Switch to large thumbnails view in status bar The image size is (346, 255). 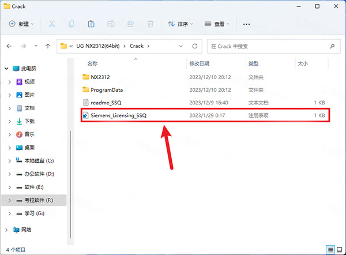[x=340, y=250]
